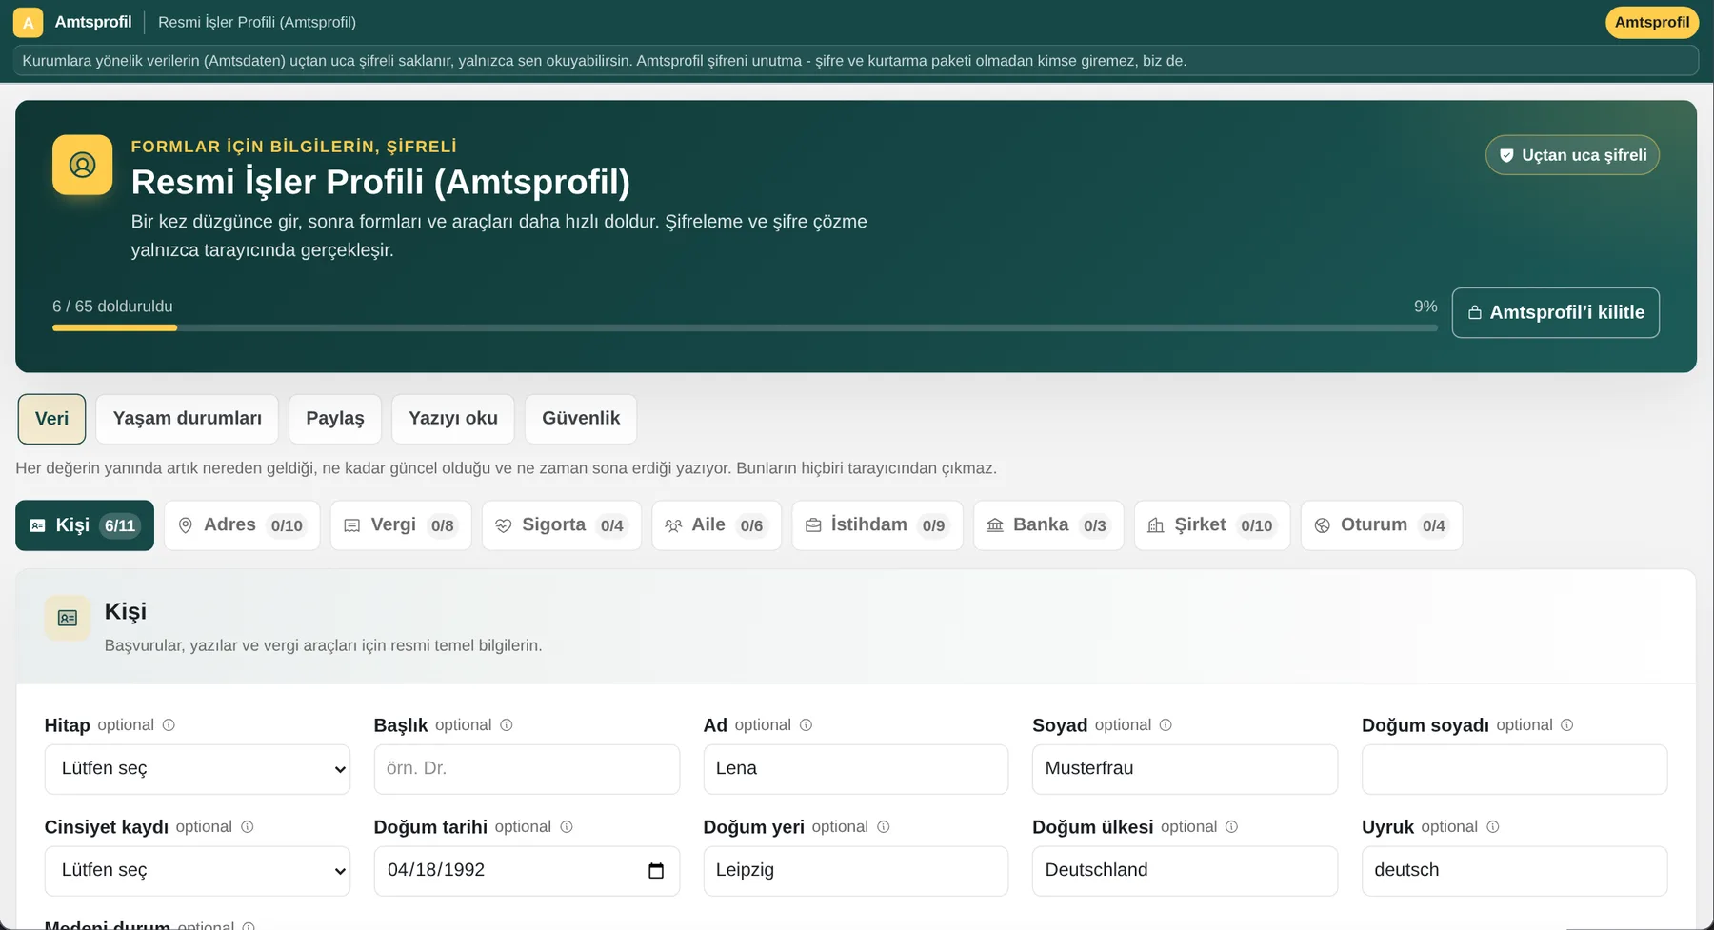
Task: Click the Başlık input field
Action: pos(527,769)
